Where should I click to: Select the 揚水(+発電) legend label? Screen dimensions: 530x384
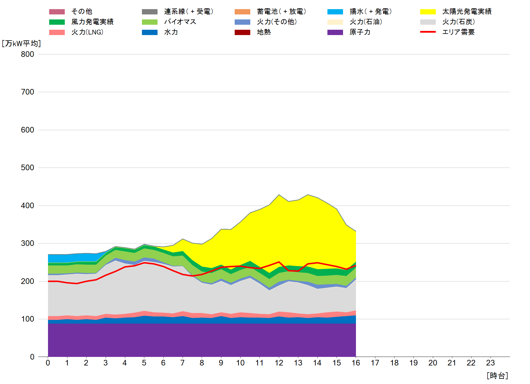coord(371,11)
